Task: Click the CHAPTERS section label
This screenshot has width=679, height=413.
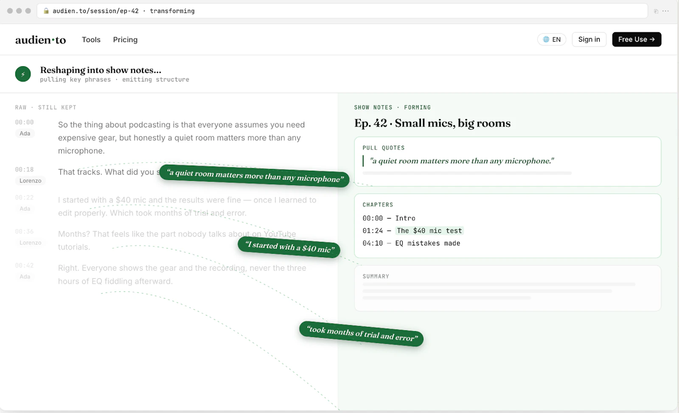Action: [x=378, y=205]
